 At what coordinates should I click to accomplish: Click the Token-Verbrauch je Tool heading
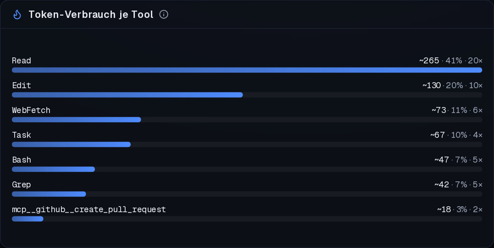pyautogui.click(x=91, y=15)
